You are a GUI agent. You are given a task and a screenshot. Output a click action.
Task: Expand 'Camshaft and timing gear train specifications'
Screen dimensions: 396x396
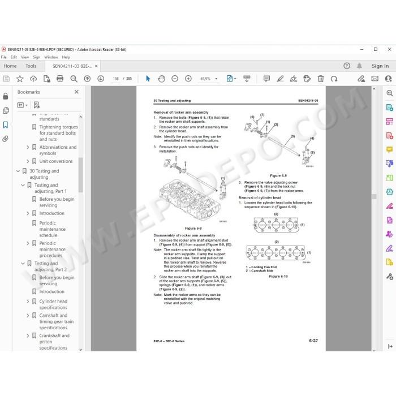(28, 316)
